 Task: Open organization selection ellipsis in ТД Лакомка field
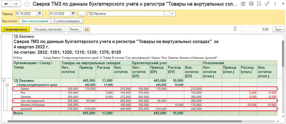167,14
